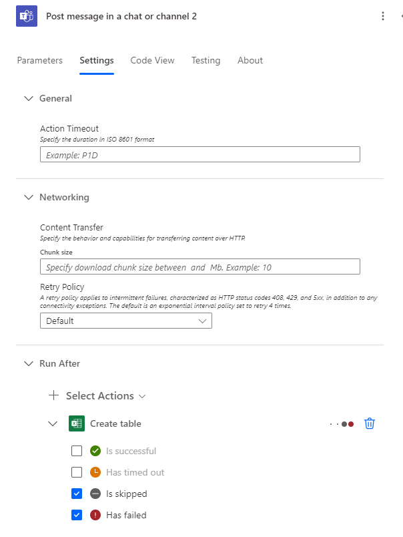The image size is (403, 537).
Task: Enable the Is successful checkbox
Action: pos(77,451)
